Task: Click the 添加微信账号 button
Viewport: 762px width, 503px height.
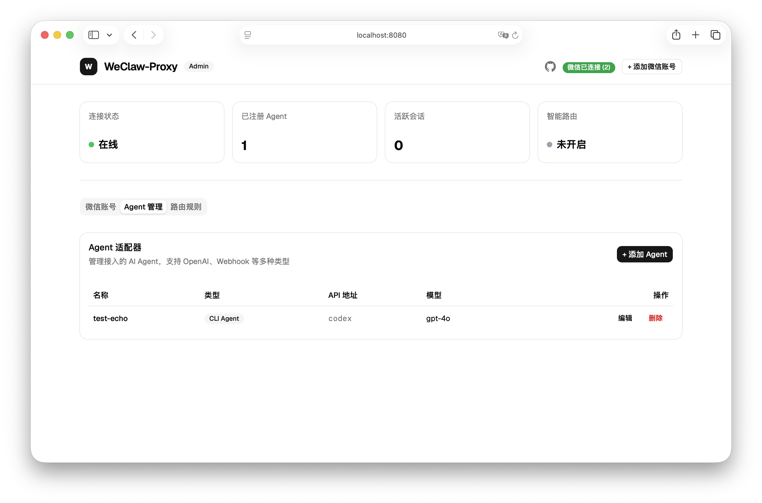Action: 651,67
